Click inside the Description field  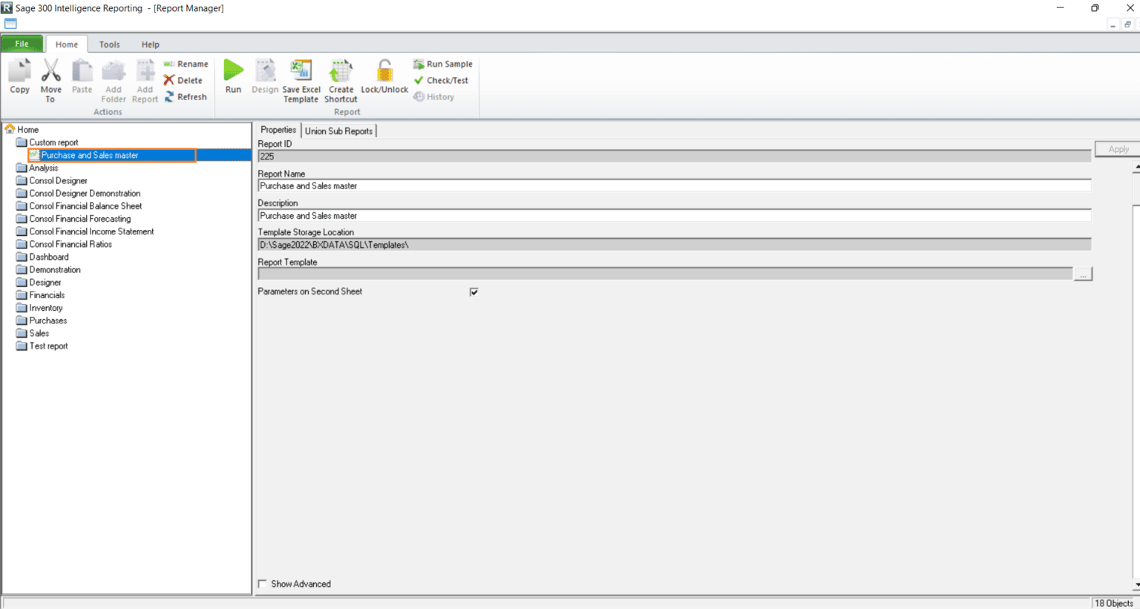coord(520,215)
